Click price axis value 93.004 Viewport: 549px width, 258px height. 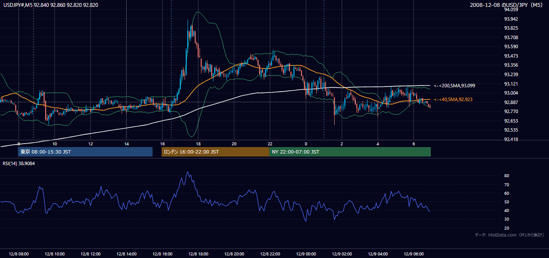[511, 93]
